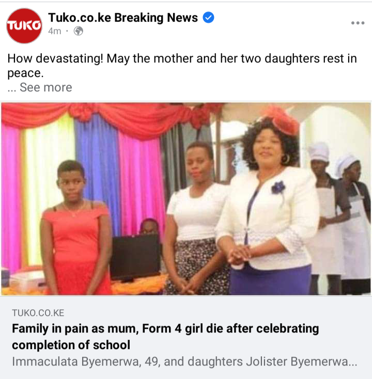The image size is (372, 379).
Task: Open the three-dot post options menu
Action: tap(358, 23)
